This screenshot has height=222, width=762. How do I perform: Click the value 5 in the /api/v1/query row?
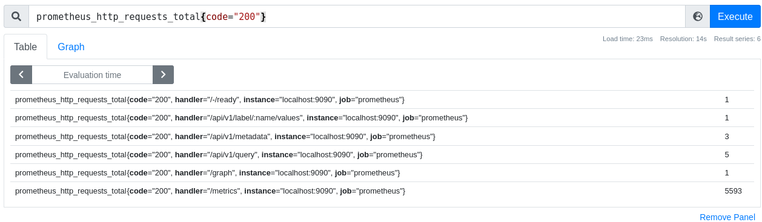[727, 154]
